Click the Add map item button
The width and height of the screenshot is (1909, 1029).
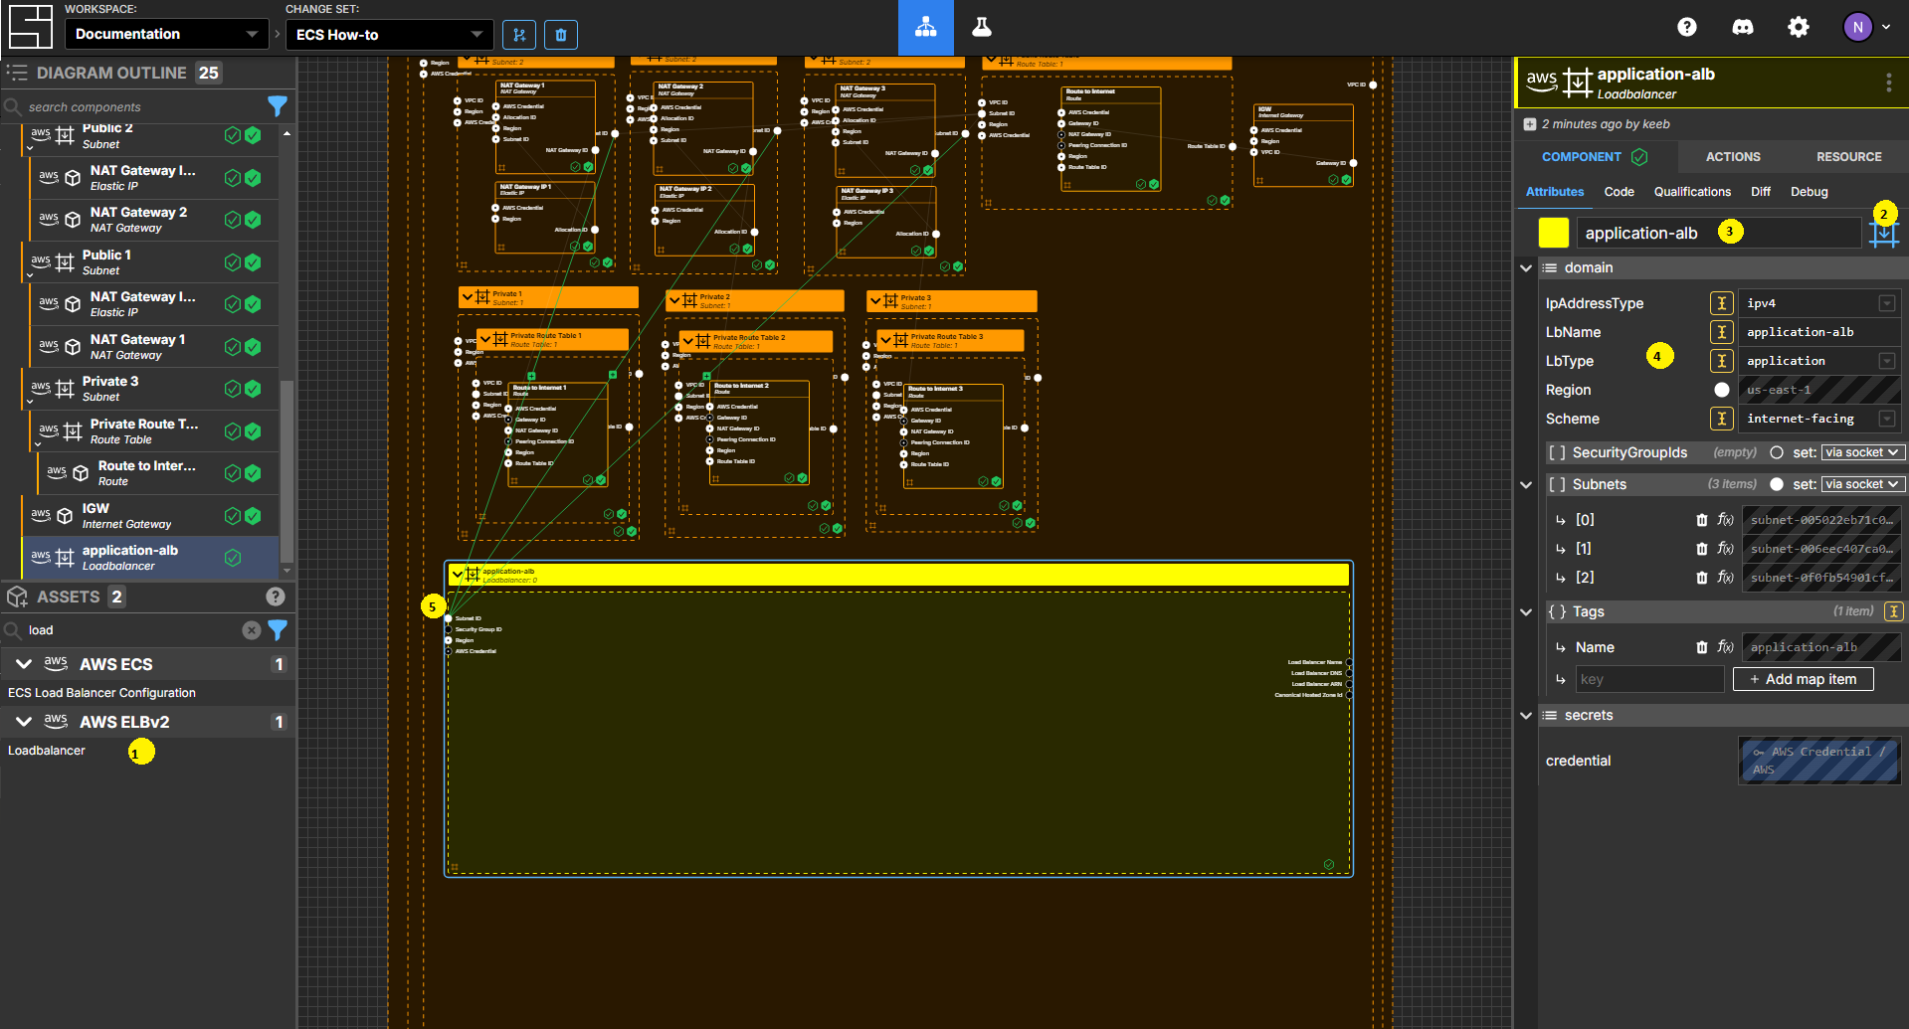point(1803,679)
